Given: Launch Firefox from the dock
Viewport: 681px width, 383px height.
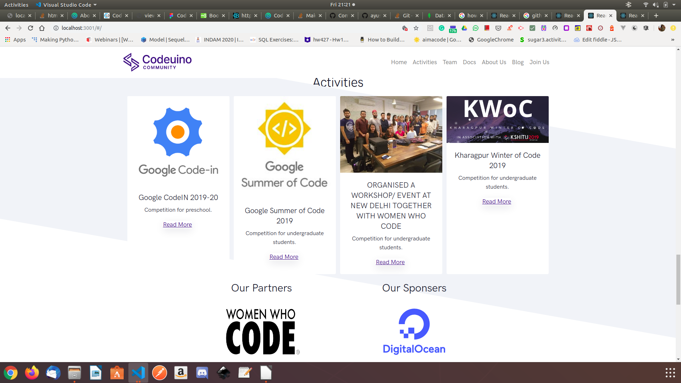Looking at the screenshot, I should pyautogui.click(x=32, y=373).
